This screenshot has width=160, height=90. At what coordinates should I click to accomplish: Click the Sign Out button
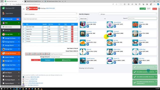click(x=154, y=9)
